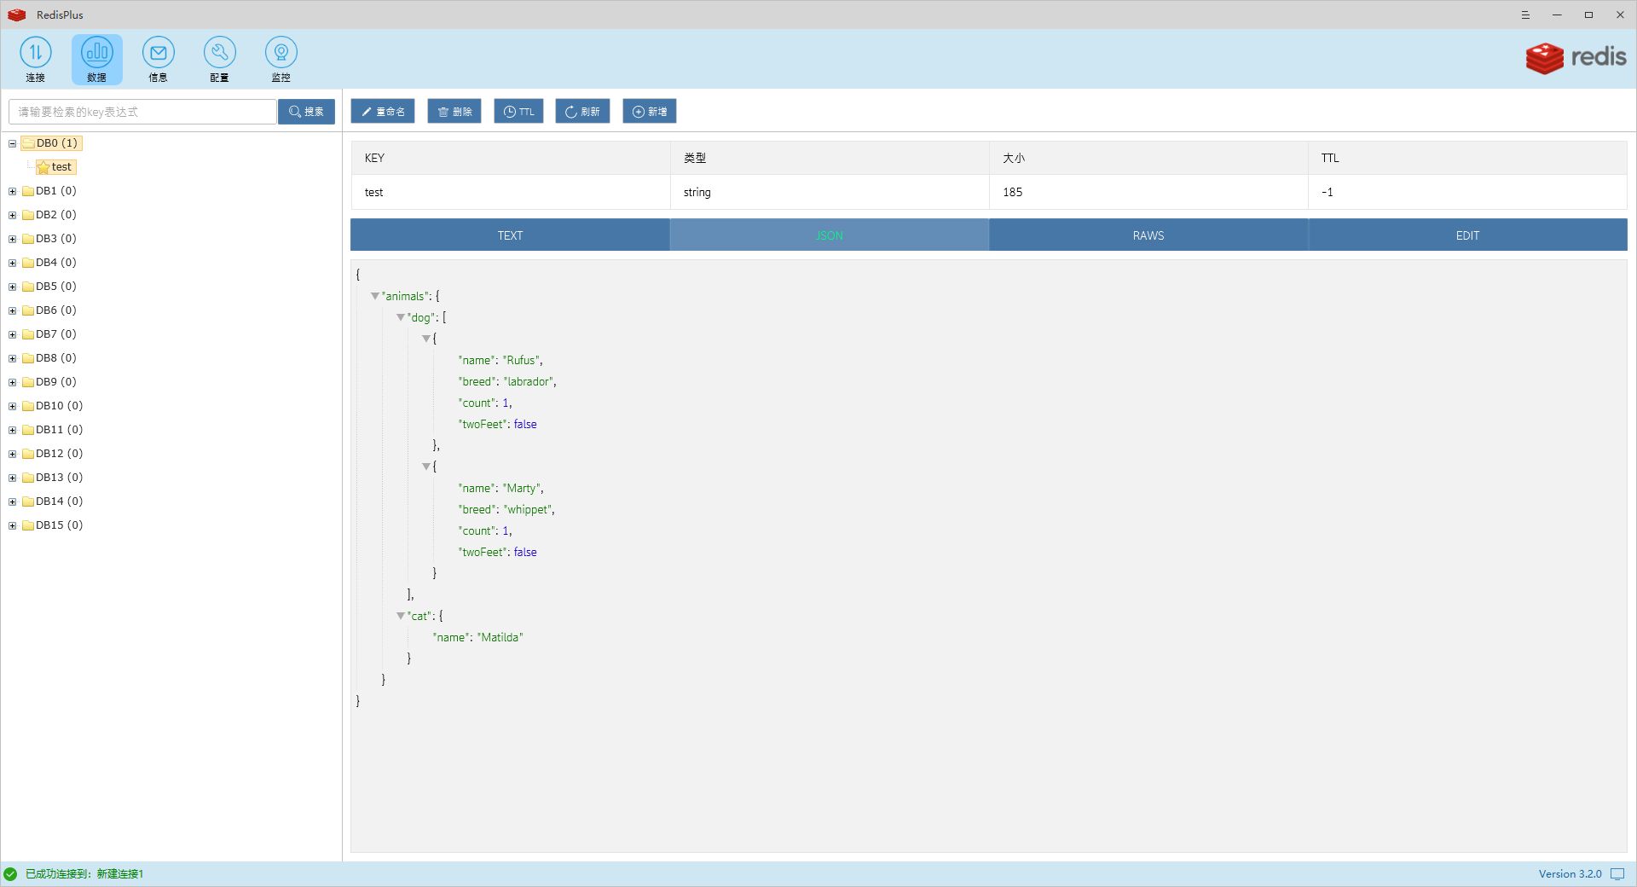The height and width of the screenshot is (887, 1637).
Task: Click the star icon of the test key
Action: pyautogui.click(x=43, y=167)
